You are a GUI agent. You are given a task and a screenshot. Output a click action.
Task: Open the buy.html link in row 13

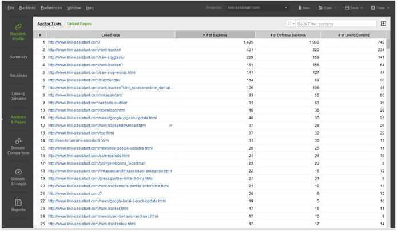[x=81, y=133]
